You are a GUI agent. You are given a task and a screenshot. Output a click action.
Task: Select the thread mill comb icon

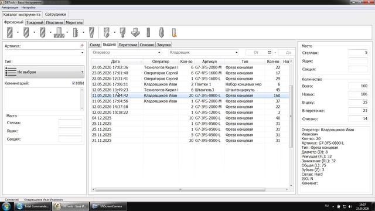pos(76,32)
